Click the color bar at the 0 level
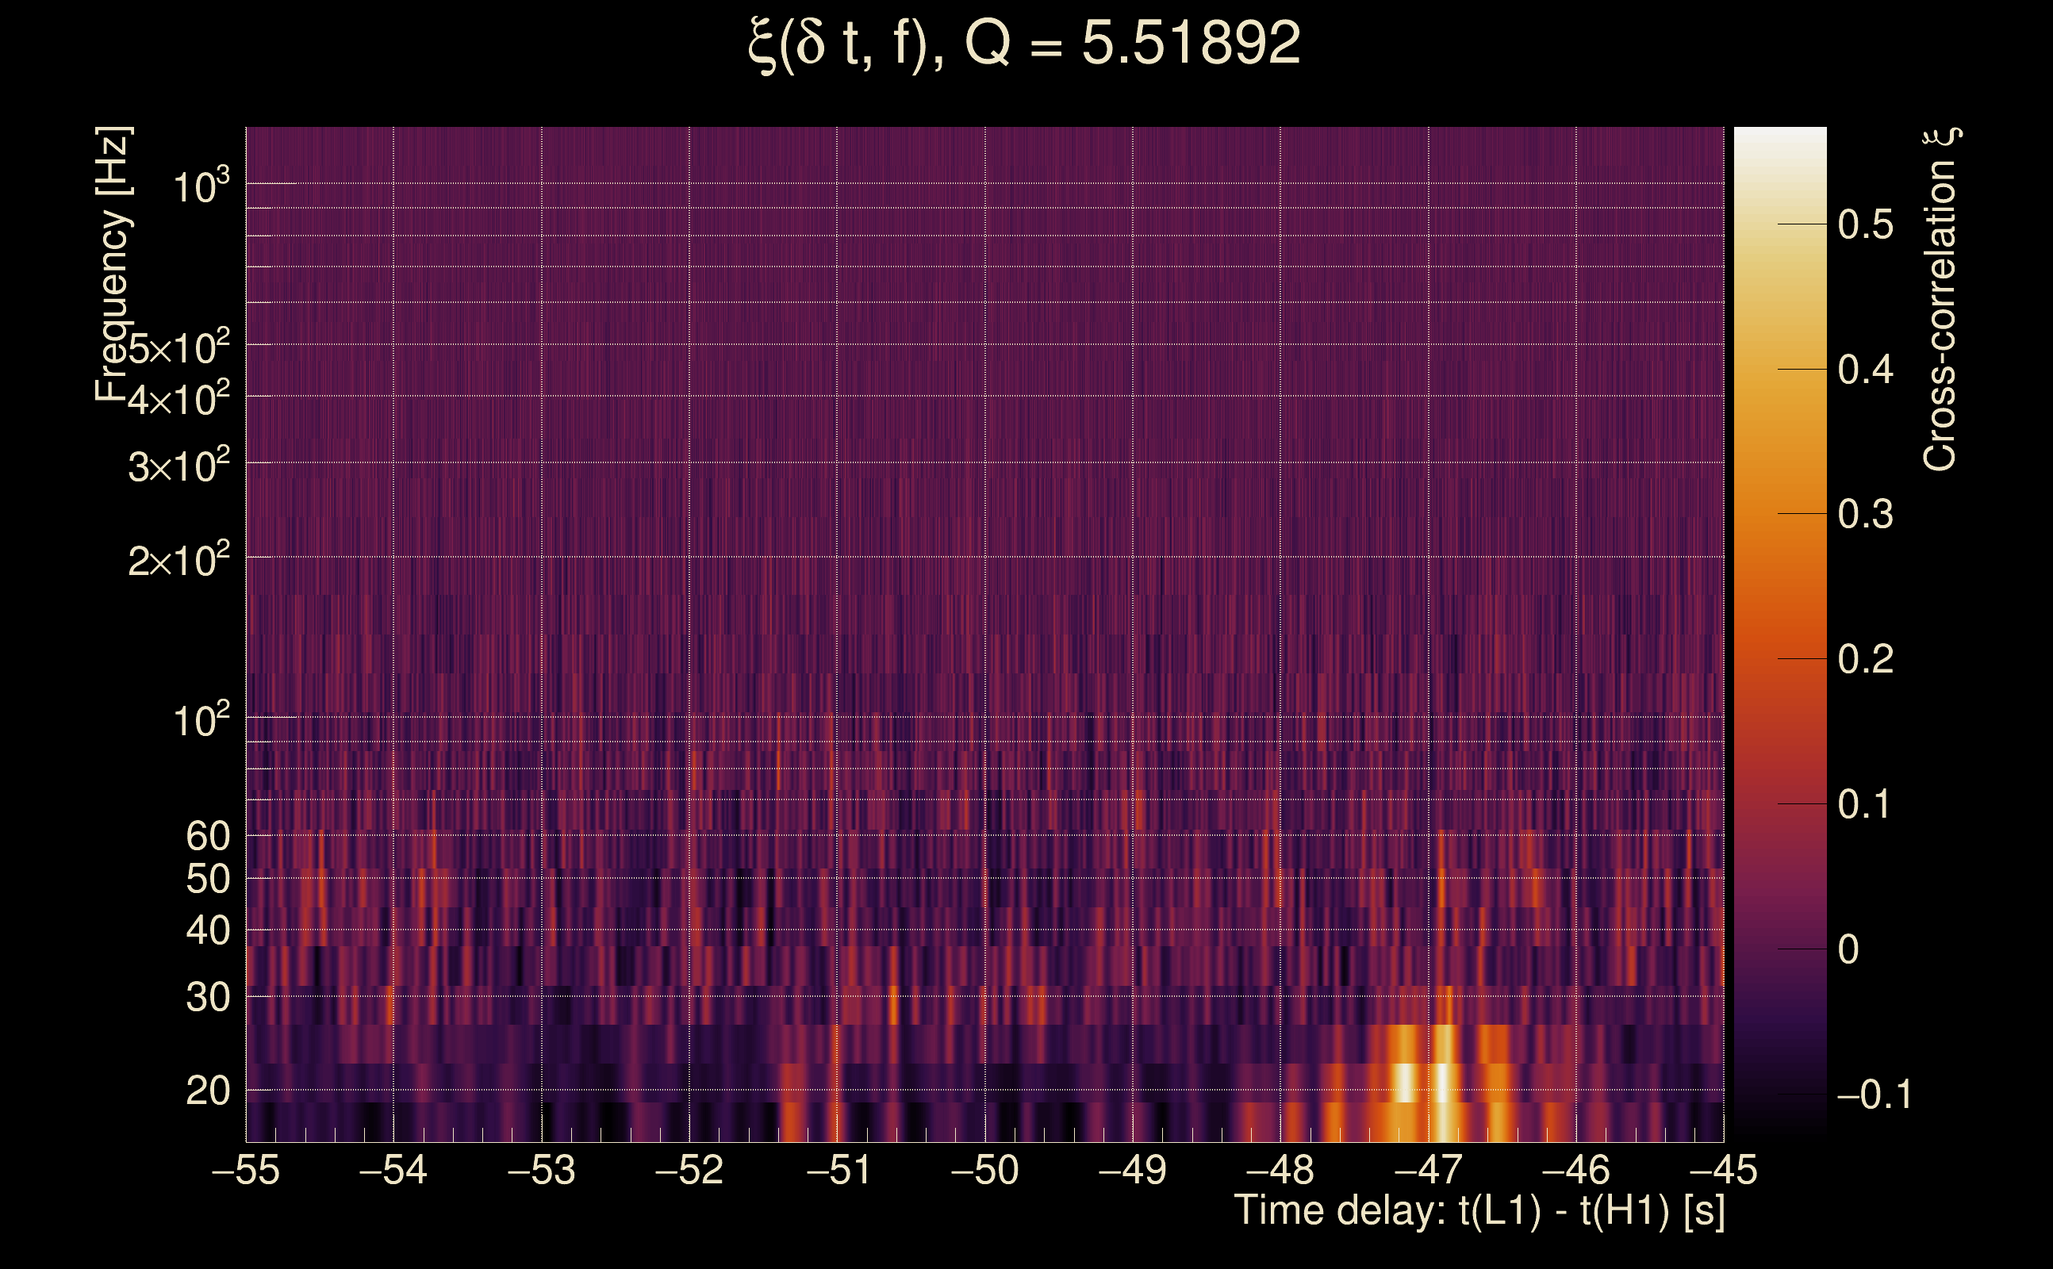This screenshot has height=1269, width=2053. 1779,949
